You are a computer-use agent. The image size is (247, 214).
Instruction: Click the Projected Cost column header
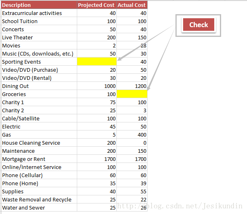click(97, 5)
